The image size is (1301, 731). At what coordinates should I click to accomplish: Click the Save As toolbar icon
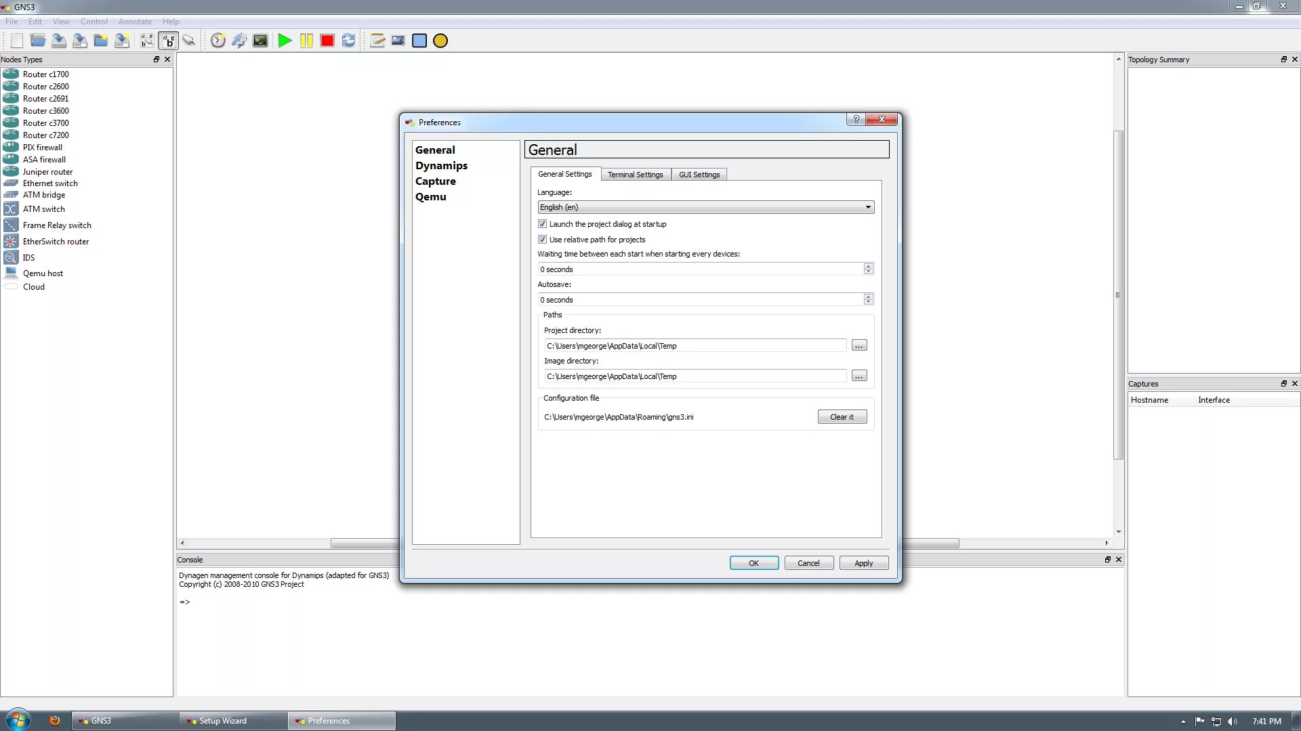pos(80,41)
